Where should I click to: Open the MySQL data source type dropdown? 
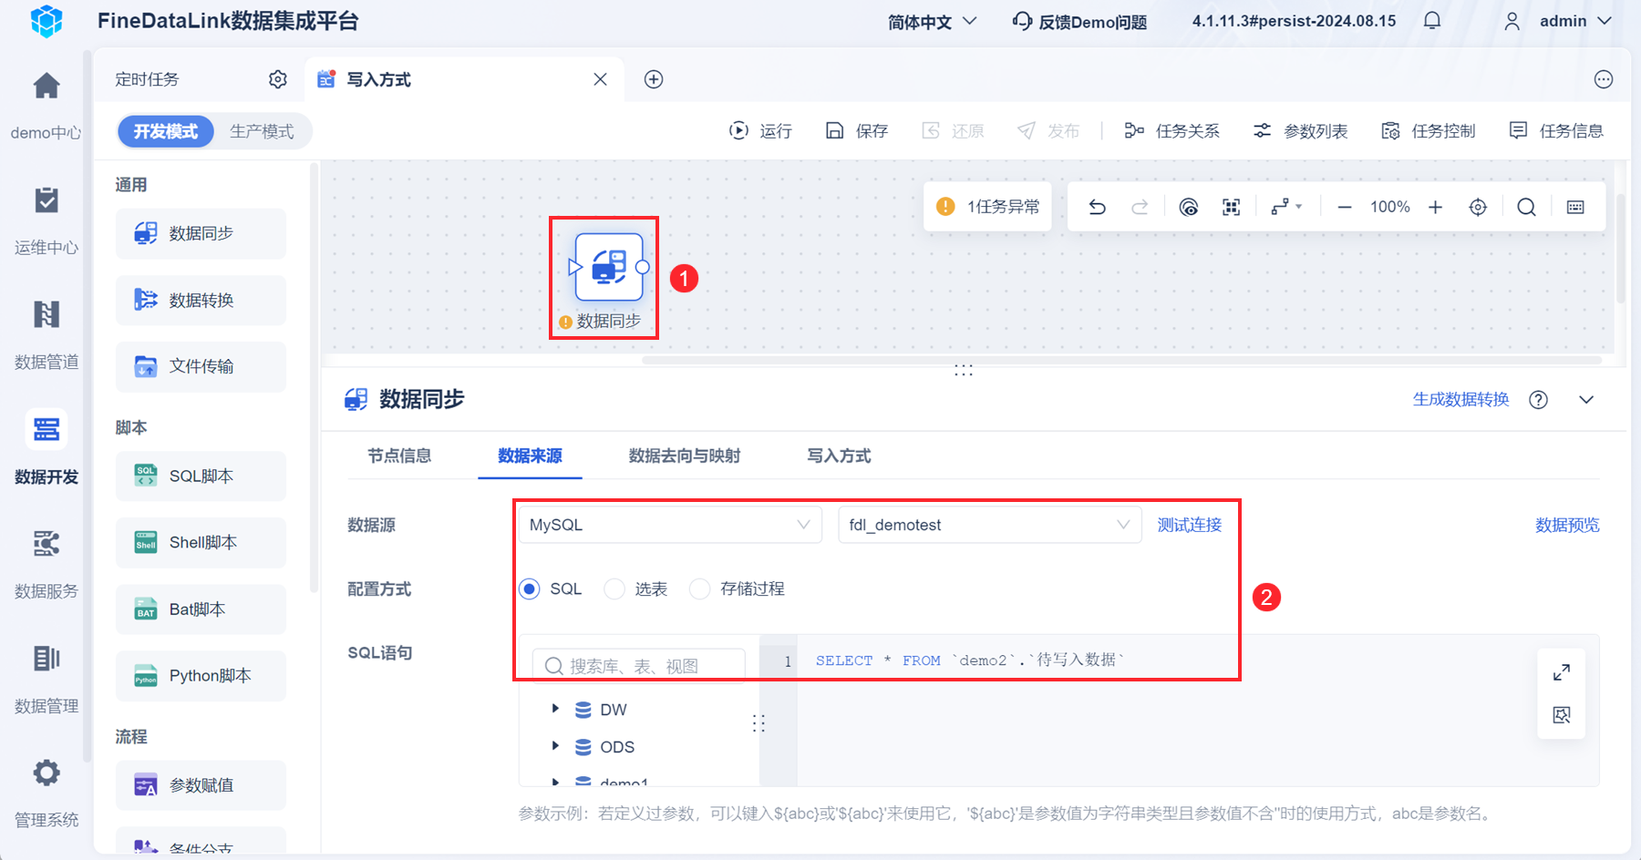pos(671,525)
